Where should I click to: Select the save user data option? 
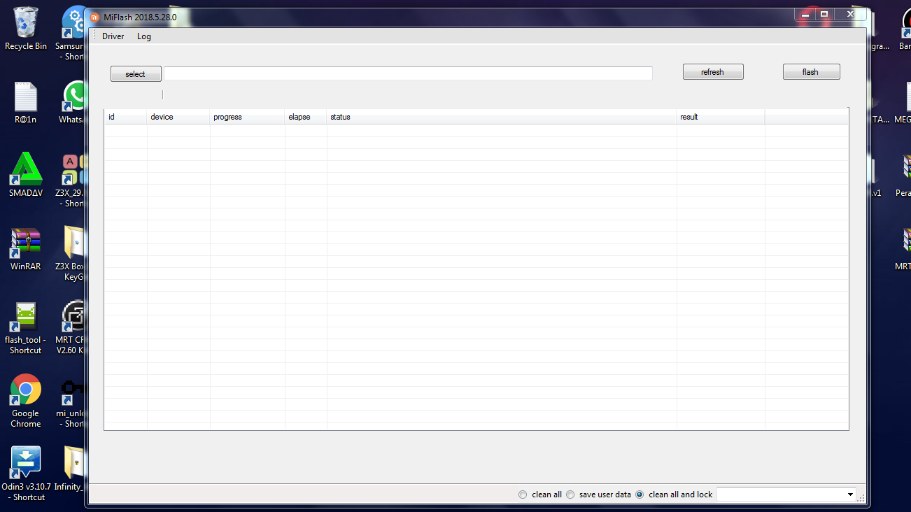pos(598,495)
